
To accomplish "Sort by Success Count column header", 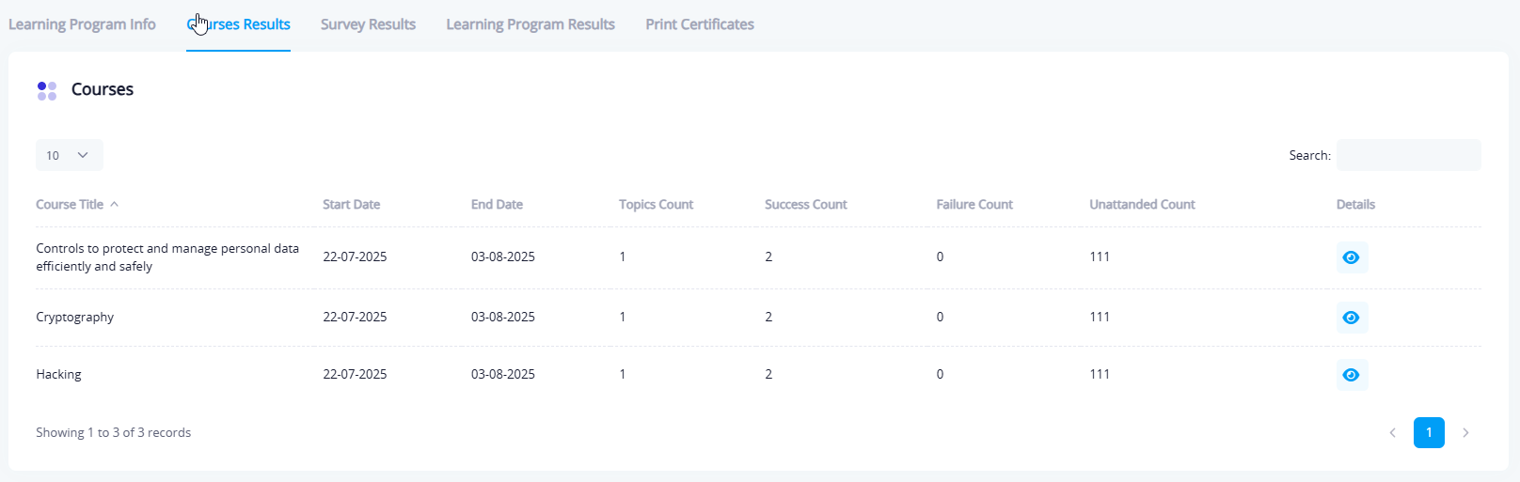I will tap(805, 205).
